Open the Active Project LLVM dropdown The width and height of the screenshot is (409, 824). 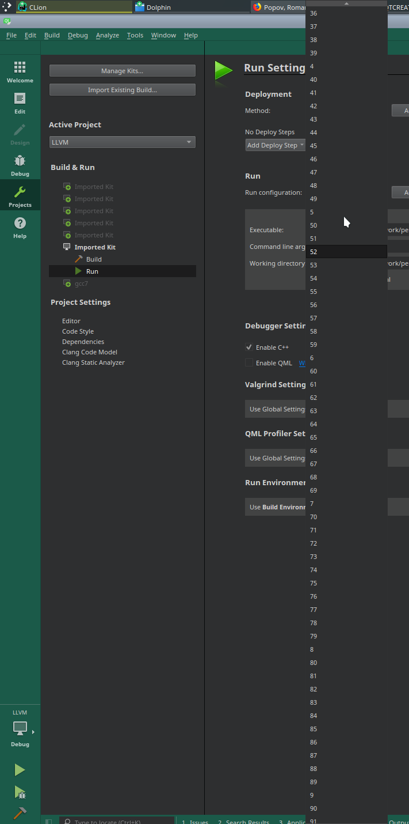pos(122,142)
